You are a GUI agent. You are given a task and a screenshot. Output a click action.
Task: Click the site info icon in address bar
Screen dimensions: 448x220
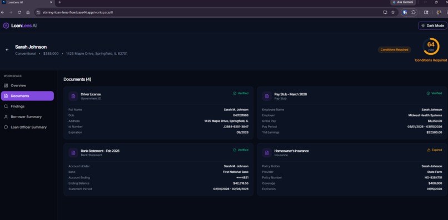[x=38, y=13]
